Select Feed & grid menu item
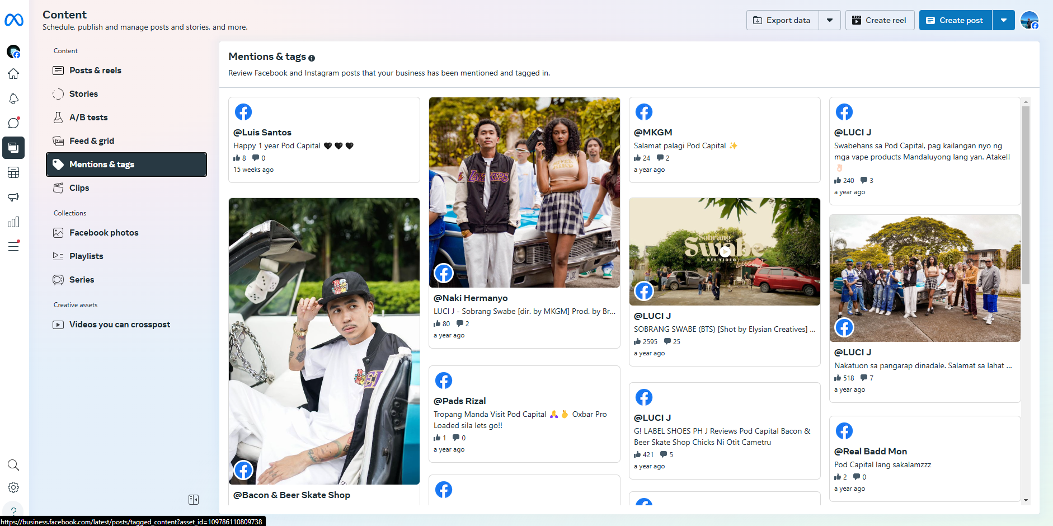The height and width of the screenshot is (526, 1053). point(126,141)
